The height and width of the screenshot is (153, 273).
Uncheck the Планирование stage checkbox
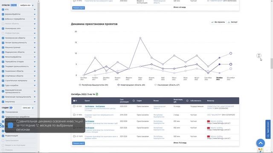pos(3,112)
